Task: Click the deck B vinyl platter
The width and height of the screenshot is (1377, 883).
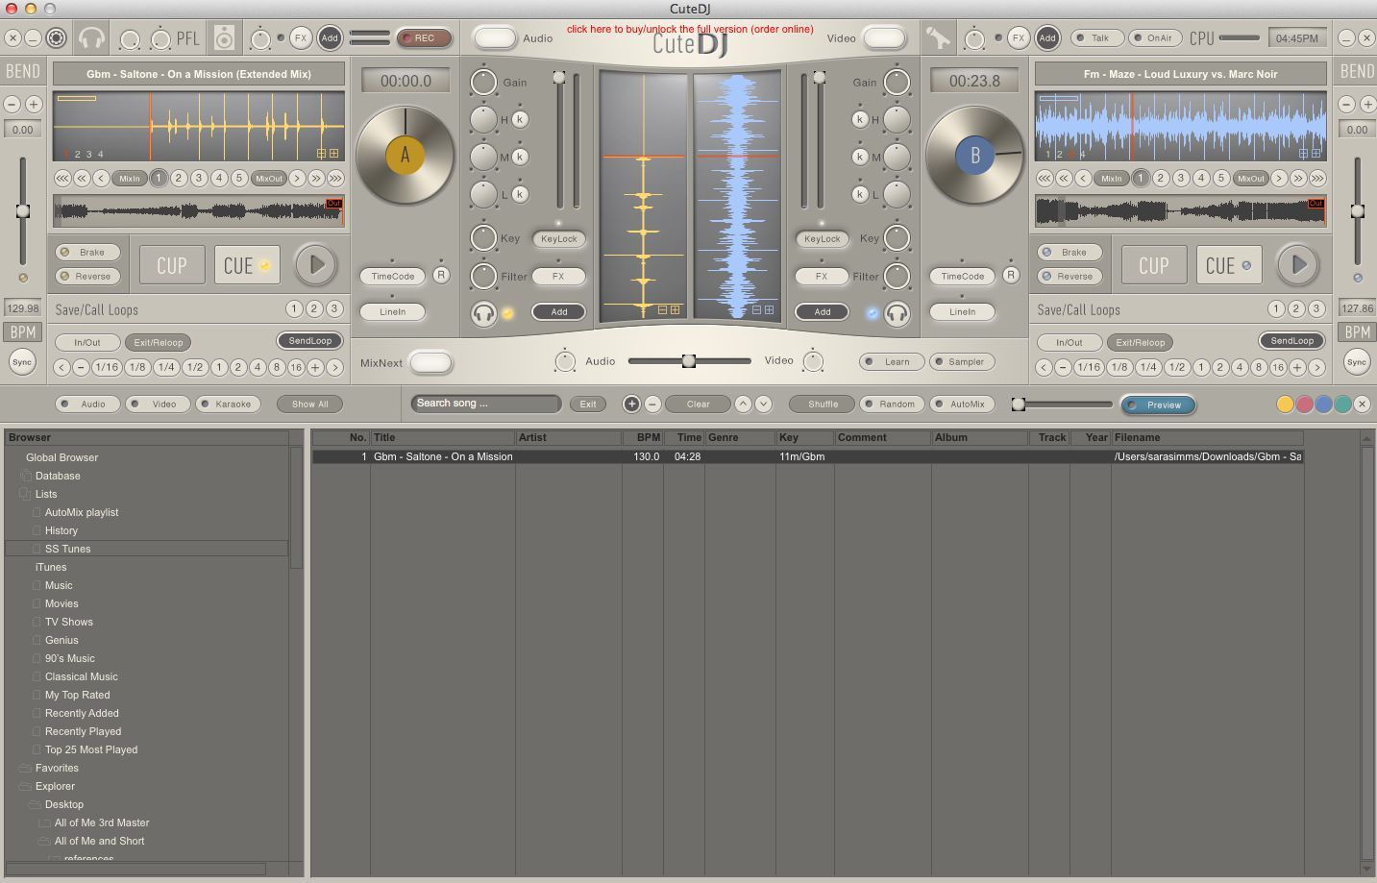Action: (974, 156)
